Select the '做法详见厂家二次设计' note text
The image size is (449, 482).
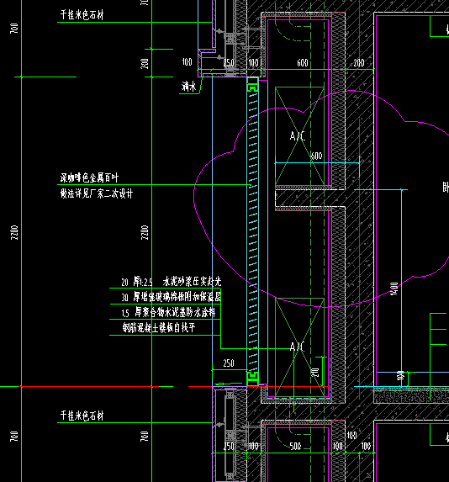click(x=97, y=193)
